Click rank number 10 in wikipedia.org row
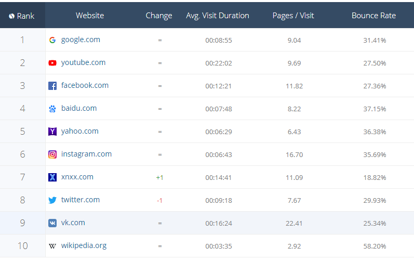 pos(22,246)
